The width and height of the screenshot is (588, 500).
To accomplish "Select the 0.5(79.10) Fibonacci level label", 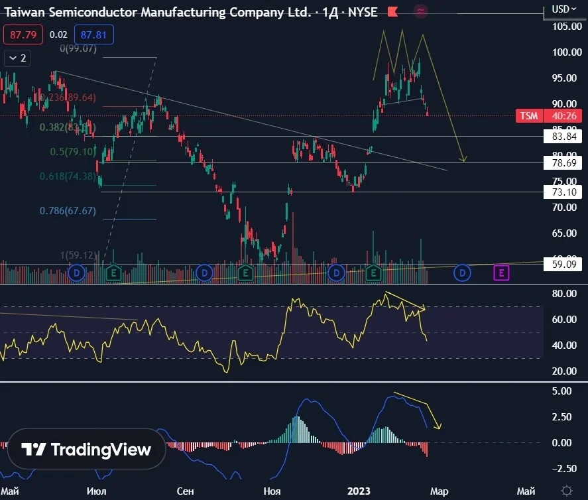I will [73, 152].
